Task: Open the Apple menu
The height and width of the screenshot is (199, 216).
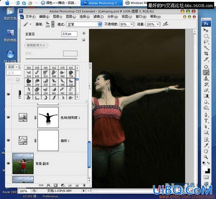Action: tap(7, 3)
